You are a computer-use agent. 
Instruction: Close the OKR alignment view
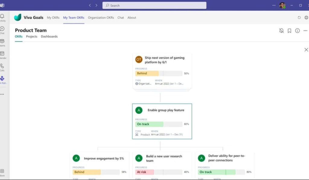pos(306,50)
